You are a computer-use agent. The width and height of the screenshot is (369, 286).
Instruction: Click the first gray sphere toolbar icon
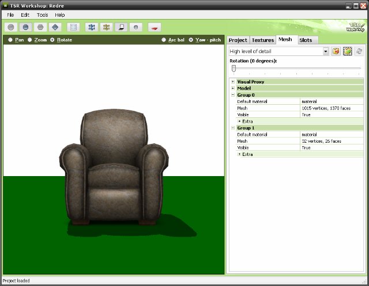[11, 27]
